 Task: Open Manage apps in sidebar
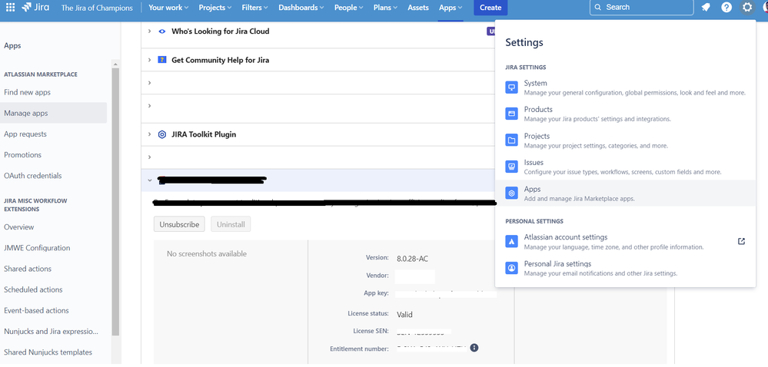(53, 113)
